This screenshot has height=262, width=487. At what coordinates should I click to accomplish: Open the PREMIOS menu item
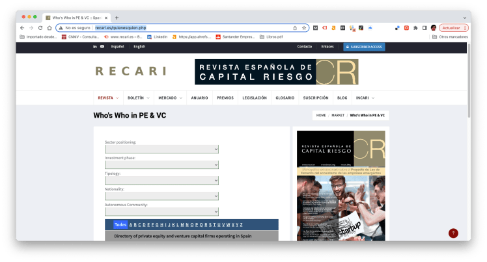225,98
